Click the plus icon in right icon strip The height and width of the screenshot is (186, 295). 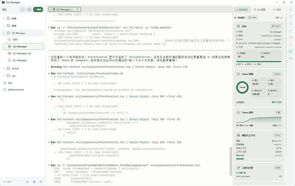coord(290,9)
